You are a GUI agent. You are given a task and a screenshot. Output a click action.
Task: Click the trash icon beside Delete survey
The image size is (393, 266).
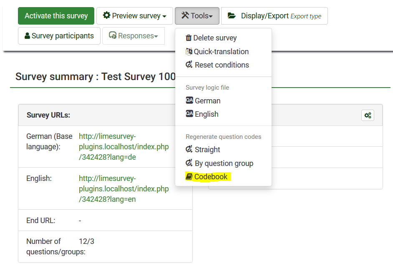click(x=189, y=38)
